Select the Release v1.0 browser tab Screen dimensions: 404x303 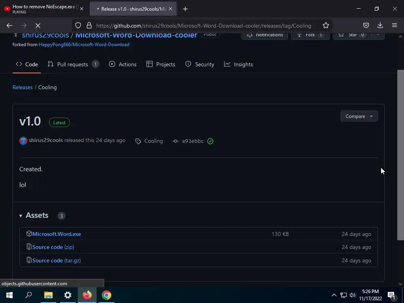(x=133, y=9)
